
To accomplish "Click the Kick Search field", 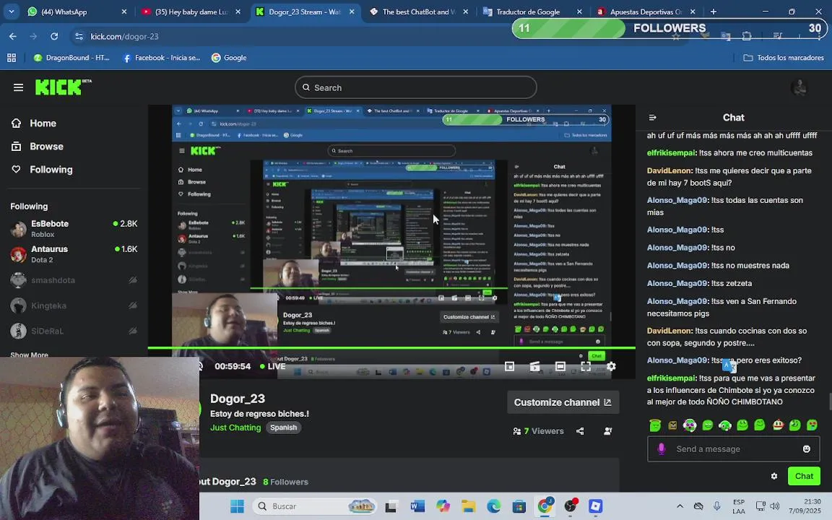I will pyautogui.click(x=415, y=87).
